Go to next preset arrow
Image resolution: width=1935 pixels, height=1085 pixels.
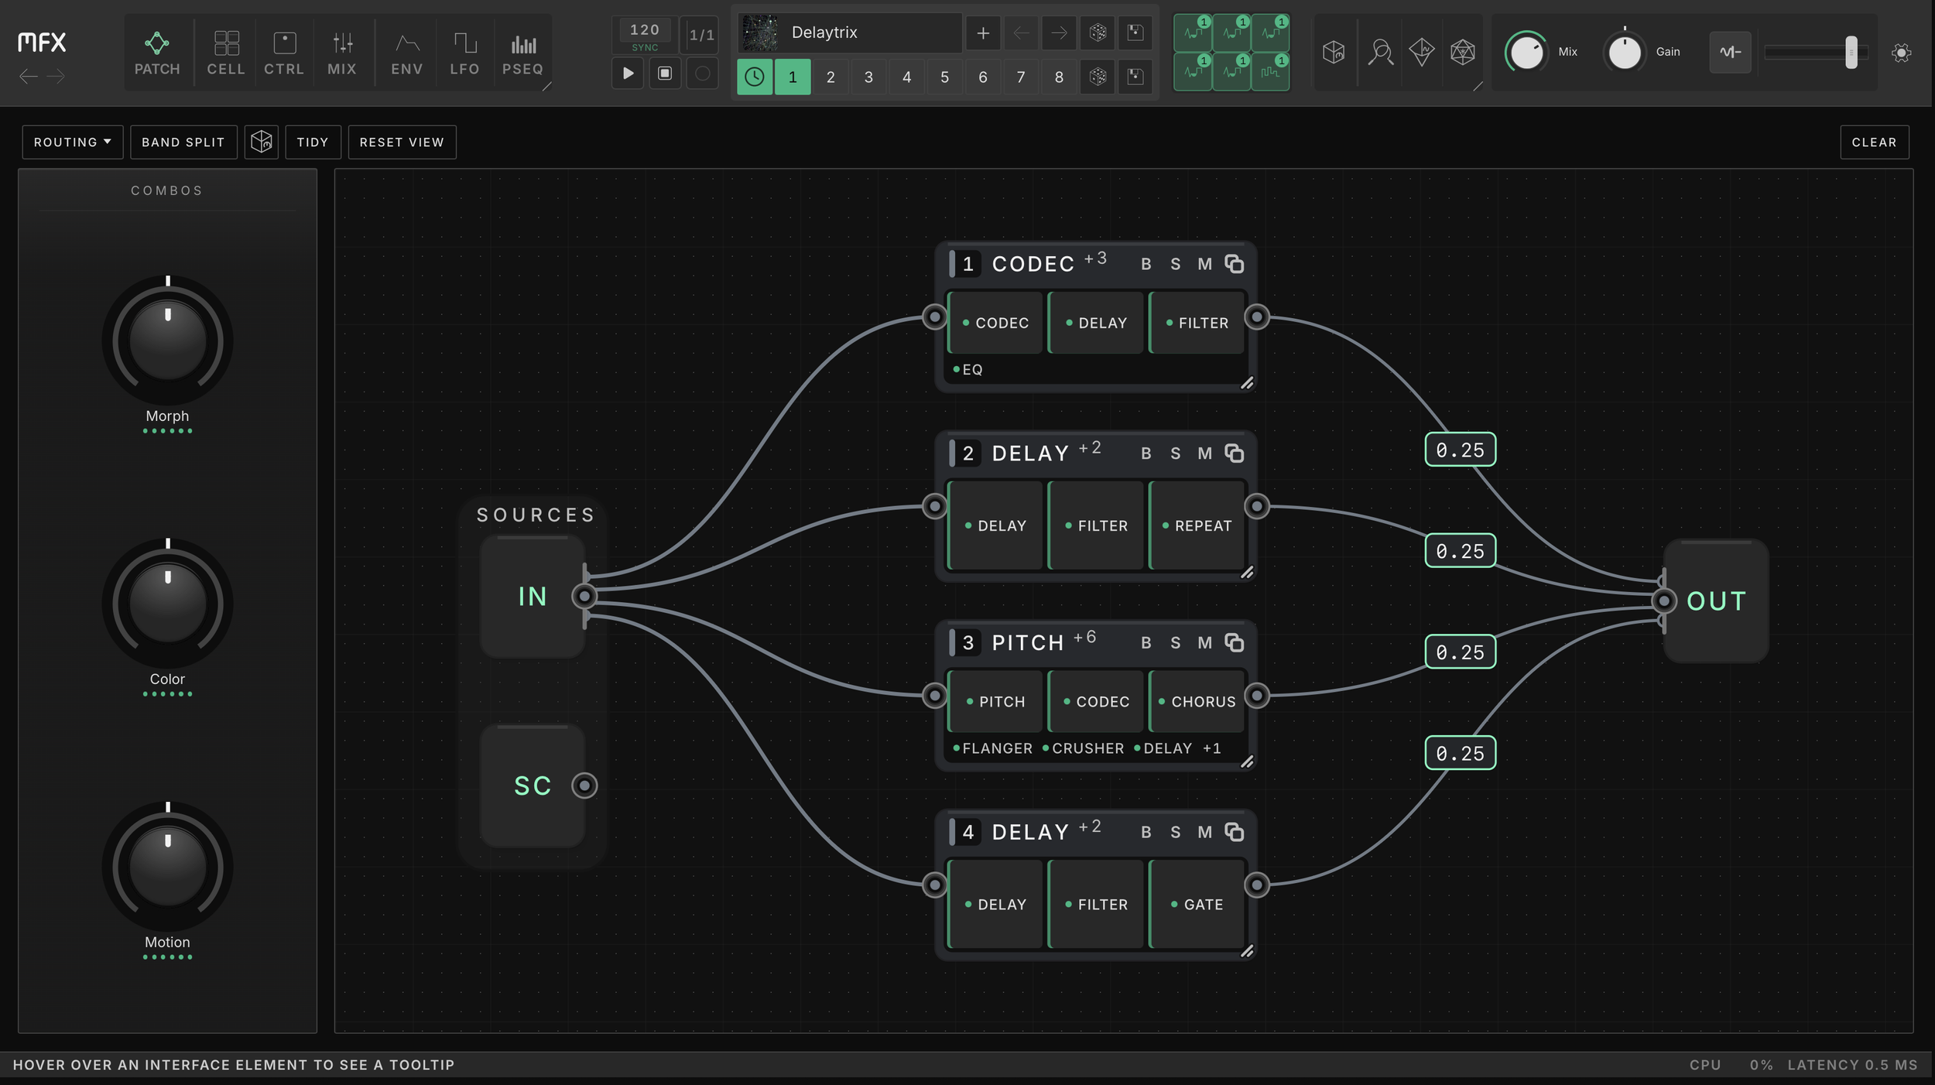pyautogui.click(x=1059, y=33)
